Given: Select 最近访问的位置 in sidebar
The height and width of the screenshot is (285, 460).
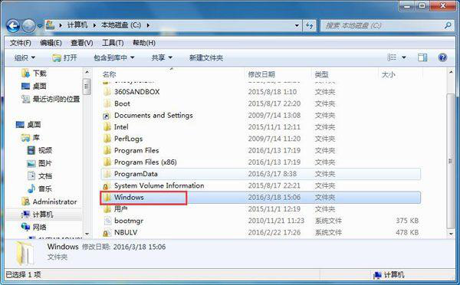Looking at the screenshot, I should click(x=51, y=99).
